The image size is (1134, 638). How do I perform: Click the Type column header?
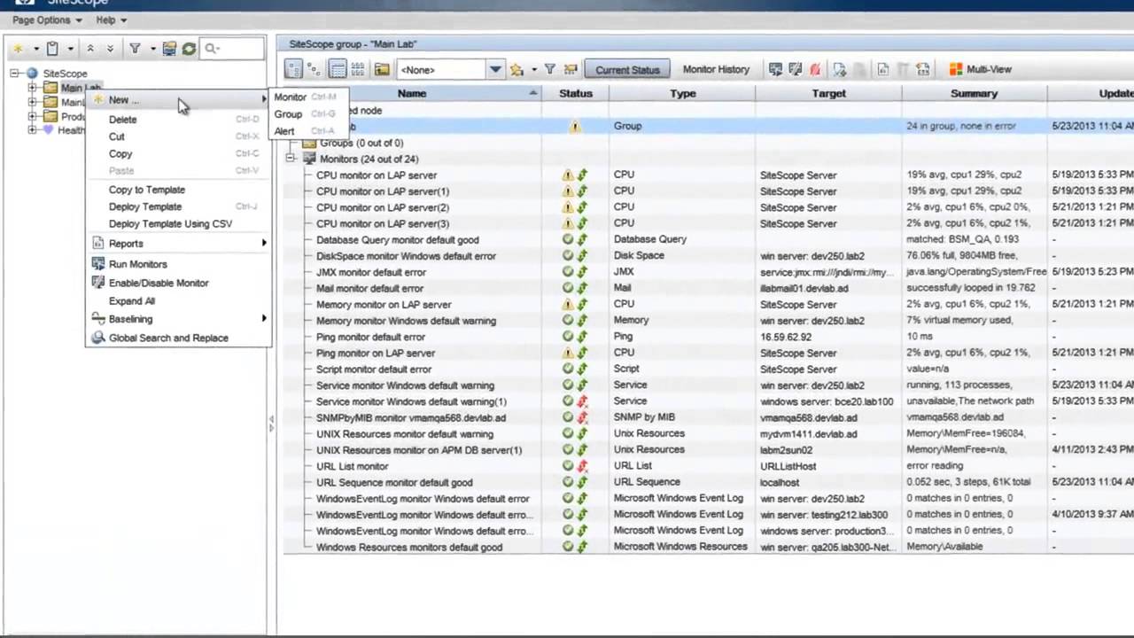coord(682,93)
